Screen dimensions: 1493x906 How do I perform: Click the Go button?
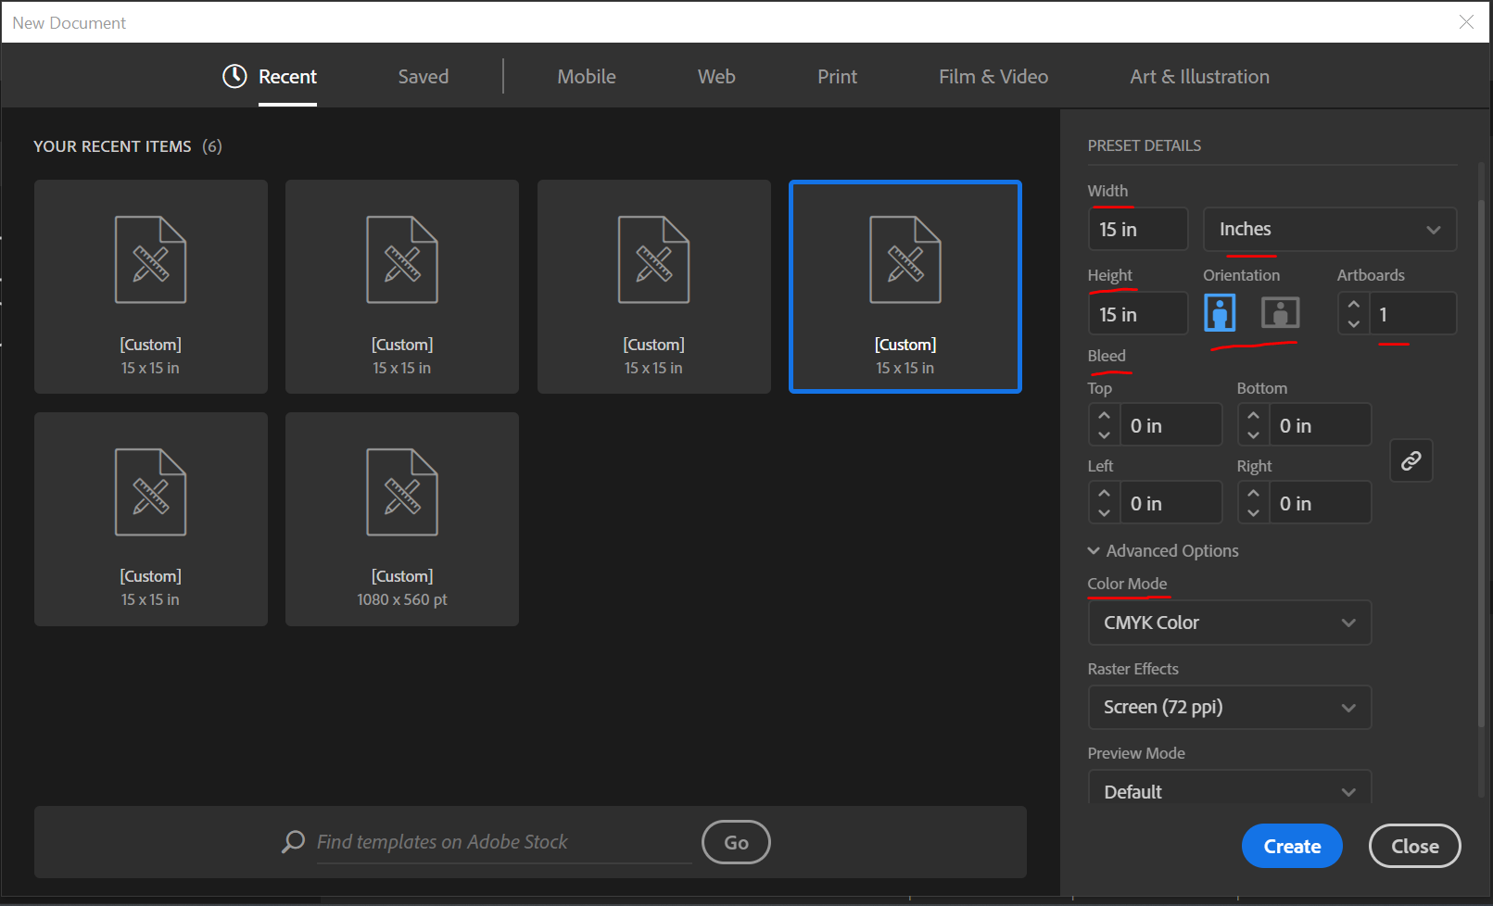click(x=736, y=842)
